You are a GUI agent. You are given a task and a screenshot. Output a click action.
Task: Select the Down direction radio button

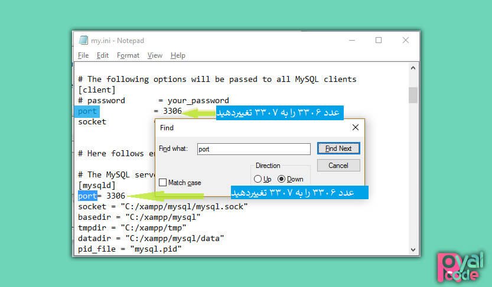[282, 179]
